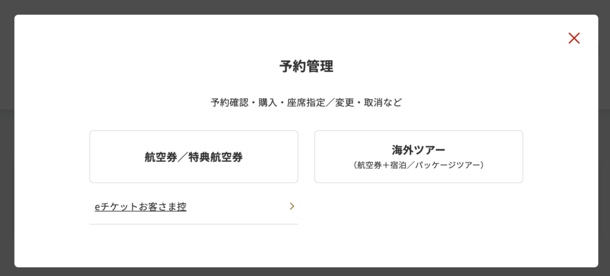Open the eチケットお客さま控 link
This screenshot has height=276, width=610.
[141, 207]
